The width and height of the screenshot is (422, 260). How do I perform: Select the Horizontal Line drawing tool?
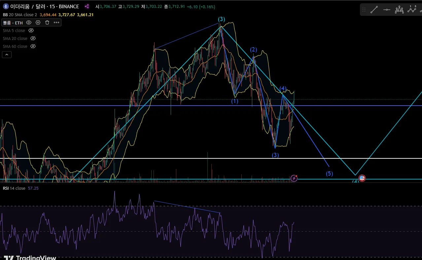[387, 10]
